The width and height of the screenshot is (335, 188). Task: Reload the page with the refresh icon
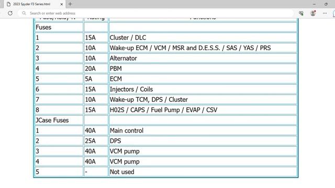pos(10,13)
